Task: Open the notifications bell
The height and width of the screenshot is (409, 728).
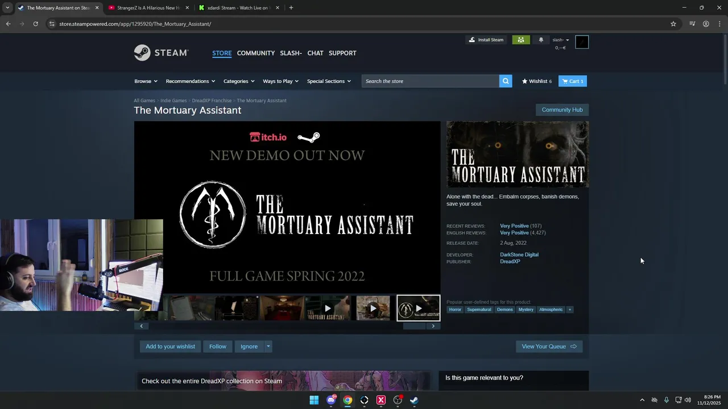Action: coord(541,40)
